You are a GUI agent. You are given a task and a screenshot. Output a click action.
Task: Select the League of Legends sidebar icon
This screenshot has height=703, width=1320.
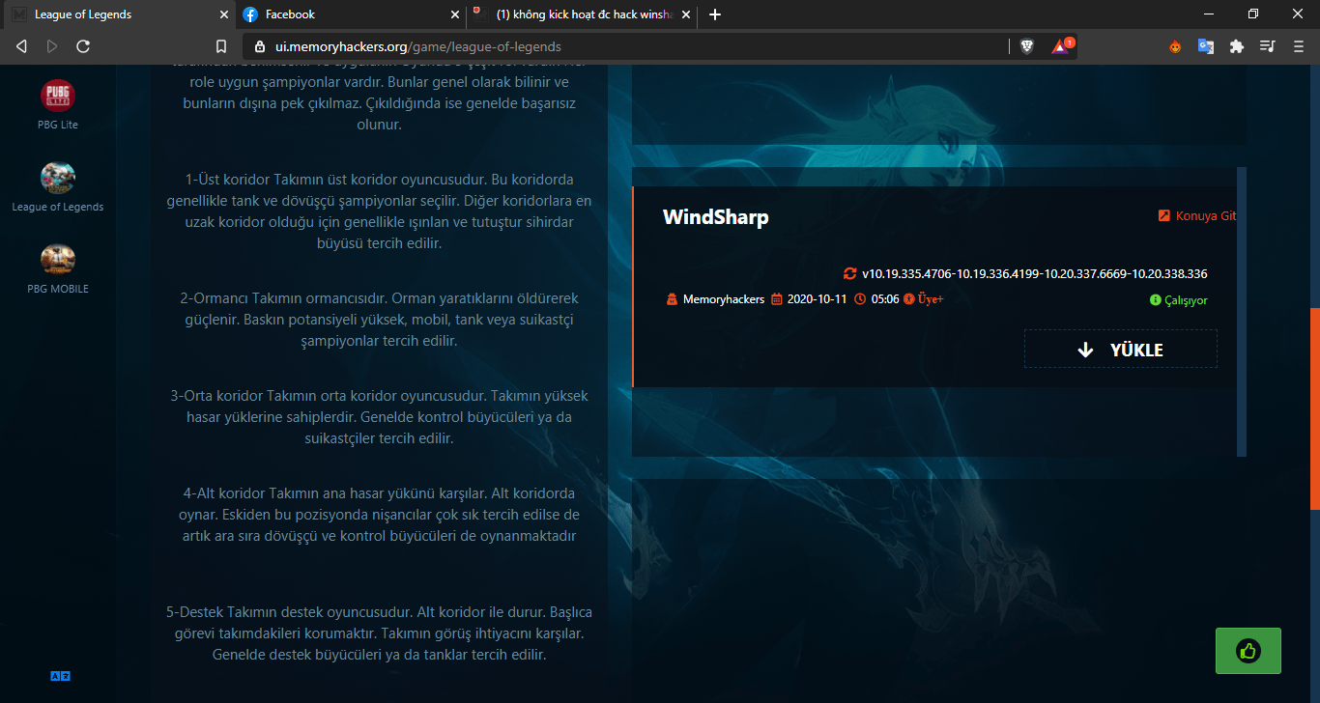(58, 178)
